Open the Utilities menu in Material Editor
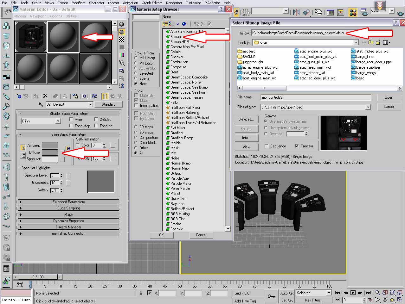405x304 pixels. click(71, 16)
